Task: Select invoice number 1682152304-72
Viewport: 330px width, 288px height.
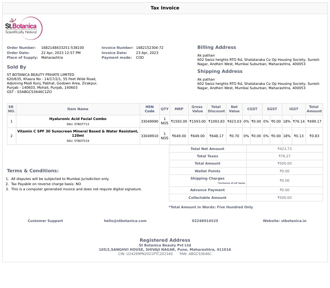Action: 150,48
